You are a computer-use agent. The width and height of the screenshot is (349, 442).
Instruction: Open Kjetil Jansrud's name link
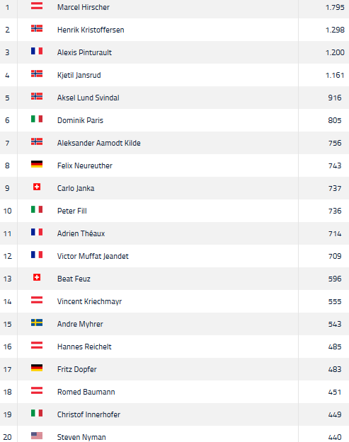pyautogui.click(x=79, y=75)
